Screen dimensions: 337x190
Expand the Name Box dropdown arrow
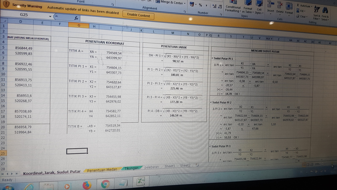50,16
